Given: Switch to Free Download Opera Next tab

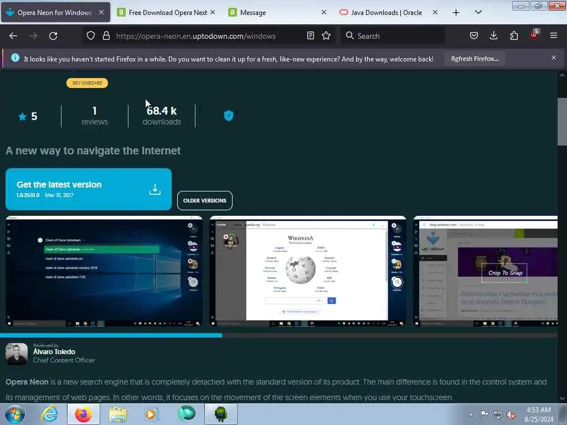Looking at the screenshot, I should point(166,13).
